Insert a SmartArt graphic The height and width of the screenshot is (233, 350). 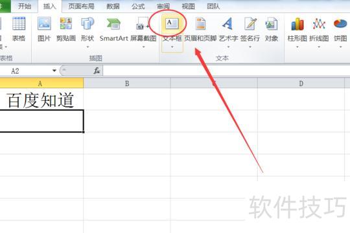[x=113, y=29]
